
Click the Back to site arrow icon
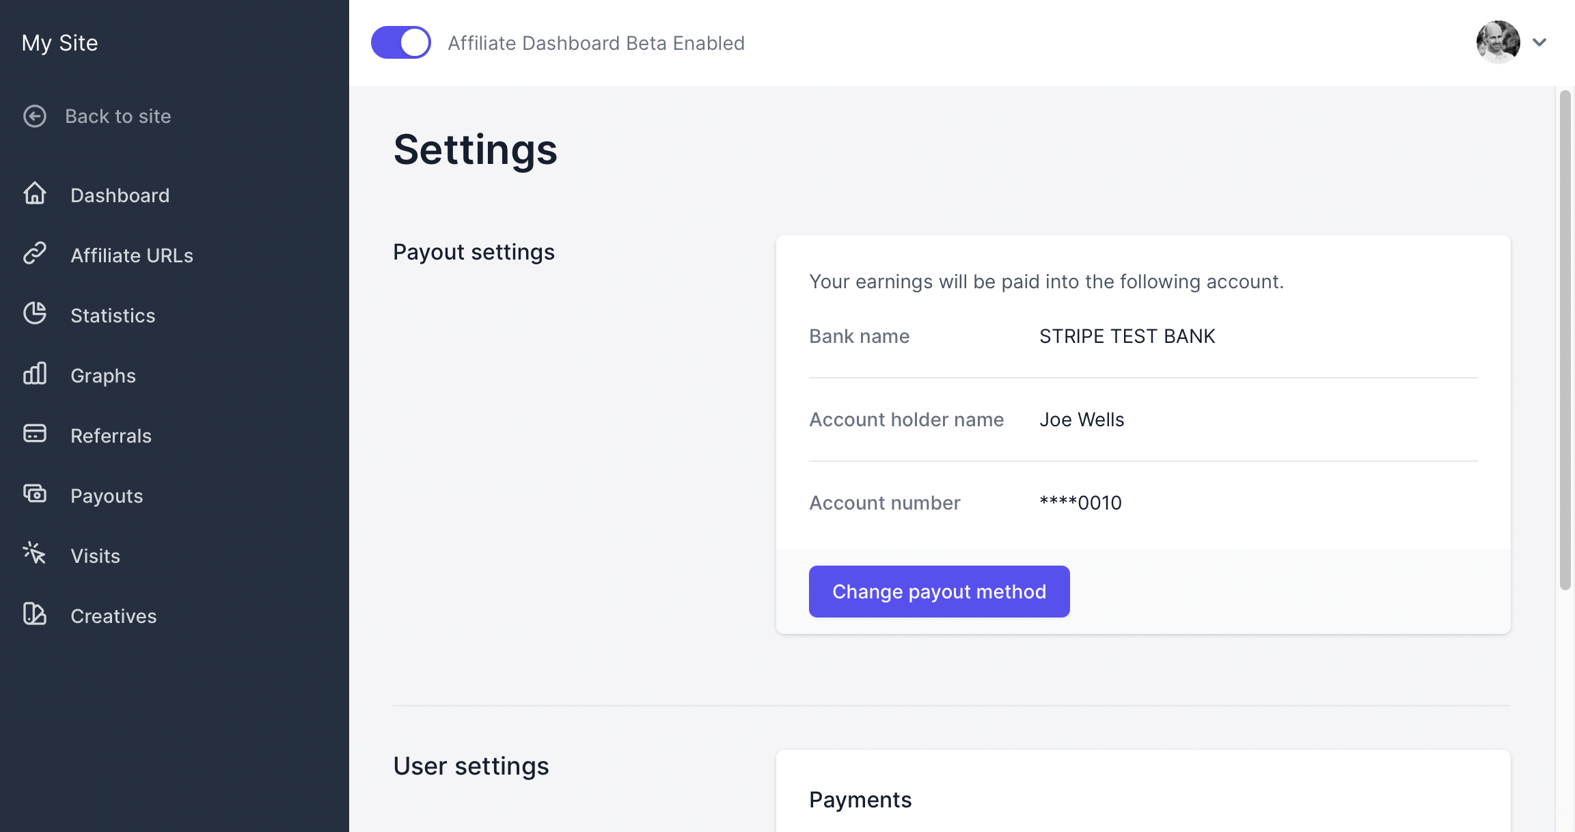click(x=35, y=116)
